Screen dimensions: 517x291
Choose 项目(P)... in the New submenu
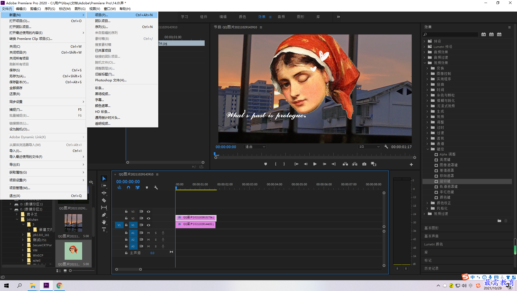point(122,15)
